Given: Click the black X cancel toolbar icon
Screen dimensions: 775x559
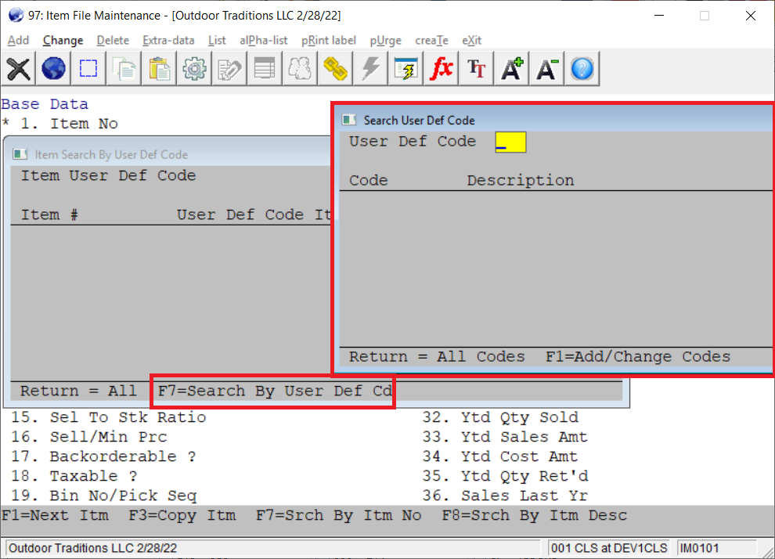Looking at the screenshot, I should [x=19, y=69].
